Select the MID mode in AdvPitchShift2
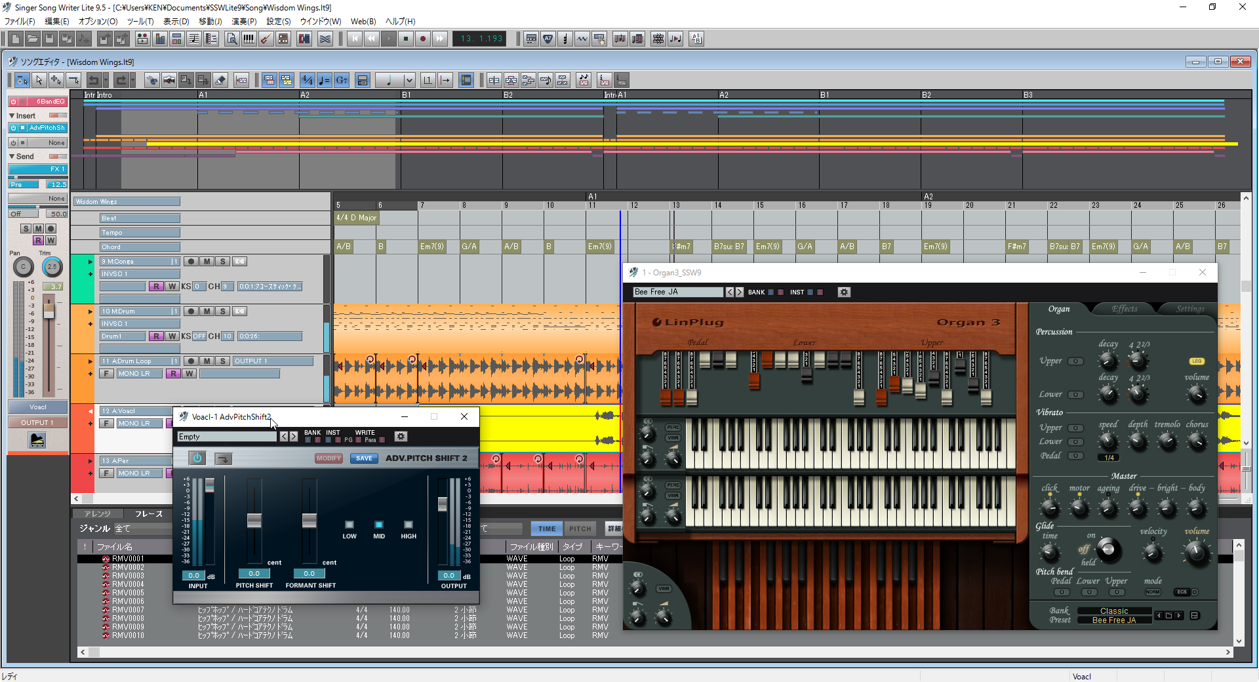 379,525
